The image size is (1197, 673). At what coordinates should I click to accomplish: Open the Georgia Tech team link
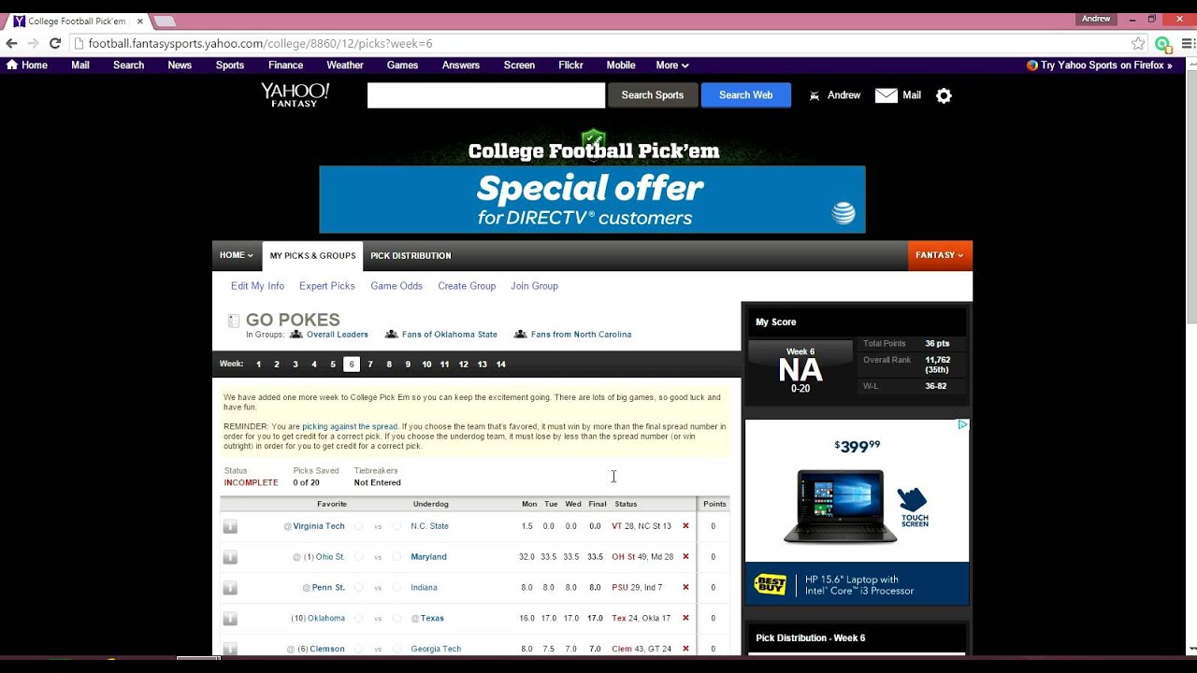coord(436,649)
